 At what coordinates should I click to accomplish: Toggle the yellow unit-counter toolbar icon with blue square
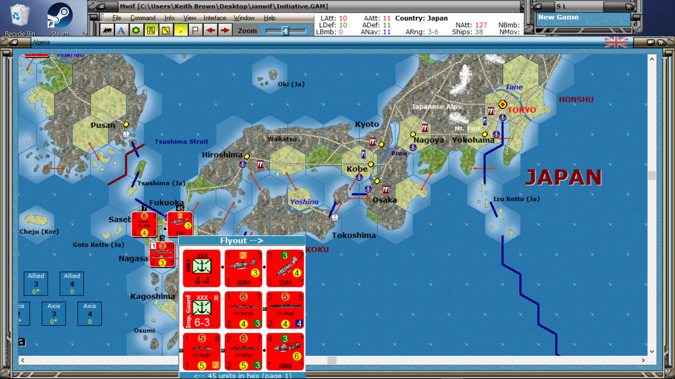click(151, 31)
